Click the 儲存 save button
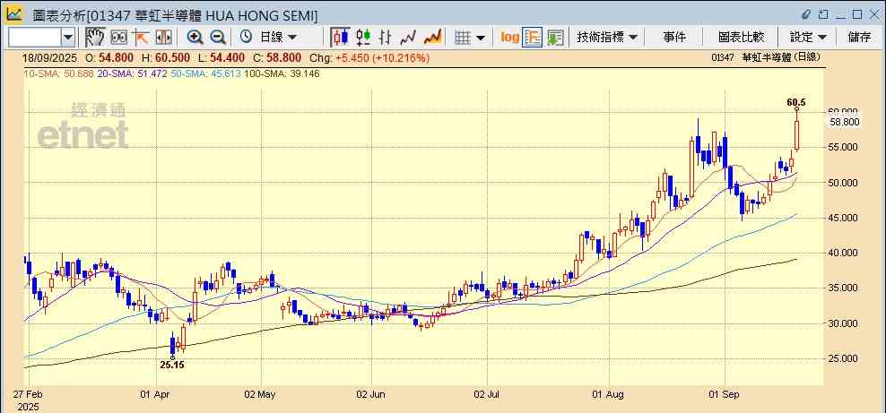The height and width of the screenshot is (413, 886). coord(859,38)
